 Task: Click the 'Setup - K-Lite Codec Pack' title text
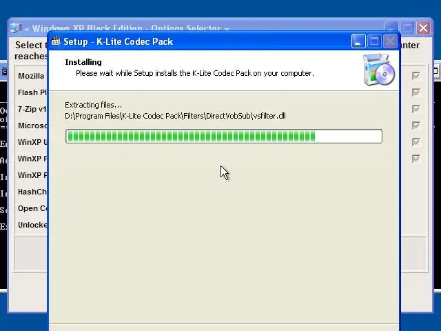[118, 41]
